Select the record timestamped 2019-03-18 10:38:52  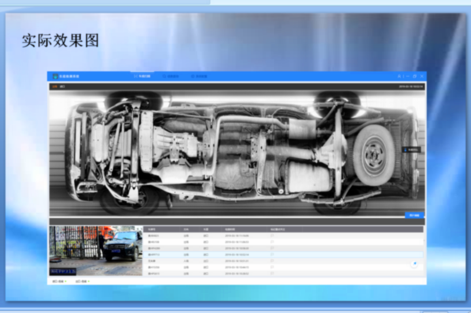click(x=283, y=274)
